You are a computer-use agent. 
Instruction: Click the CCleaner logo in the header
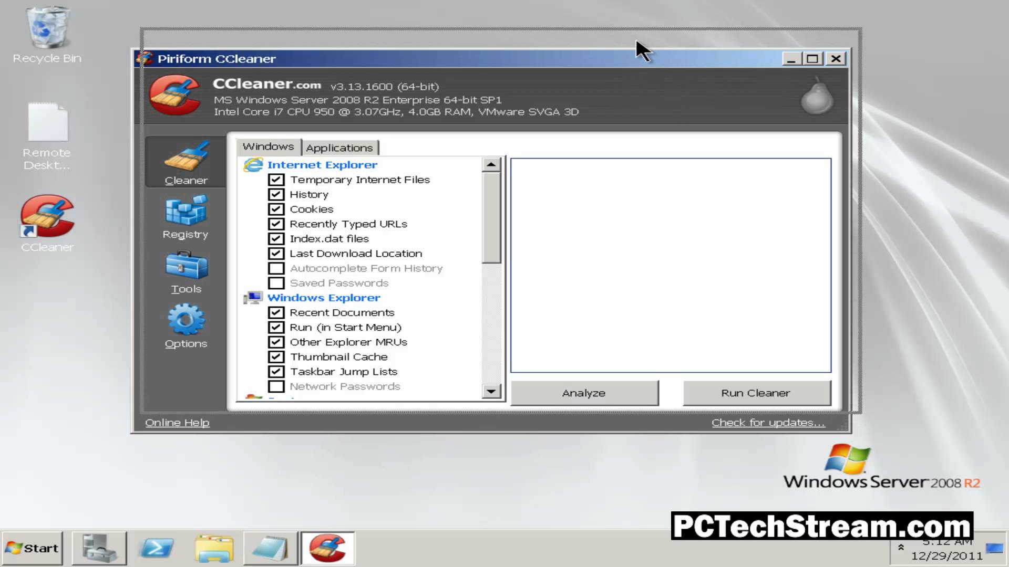click(x=175, y=96)
